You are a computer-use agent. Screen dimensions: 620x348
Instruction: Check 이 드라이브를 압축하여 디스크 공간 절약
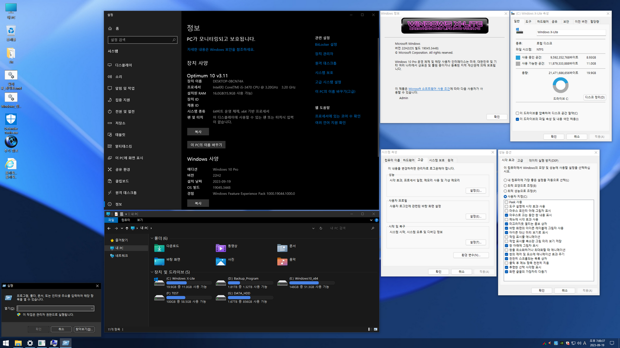click(517, 113)
